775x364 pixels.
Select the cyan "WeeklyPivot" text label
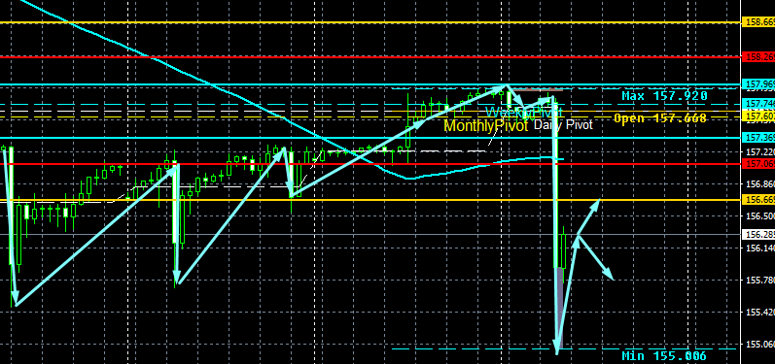click(524, 113)
